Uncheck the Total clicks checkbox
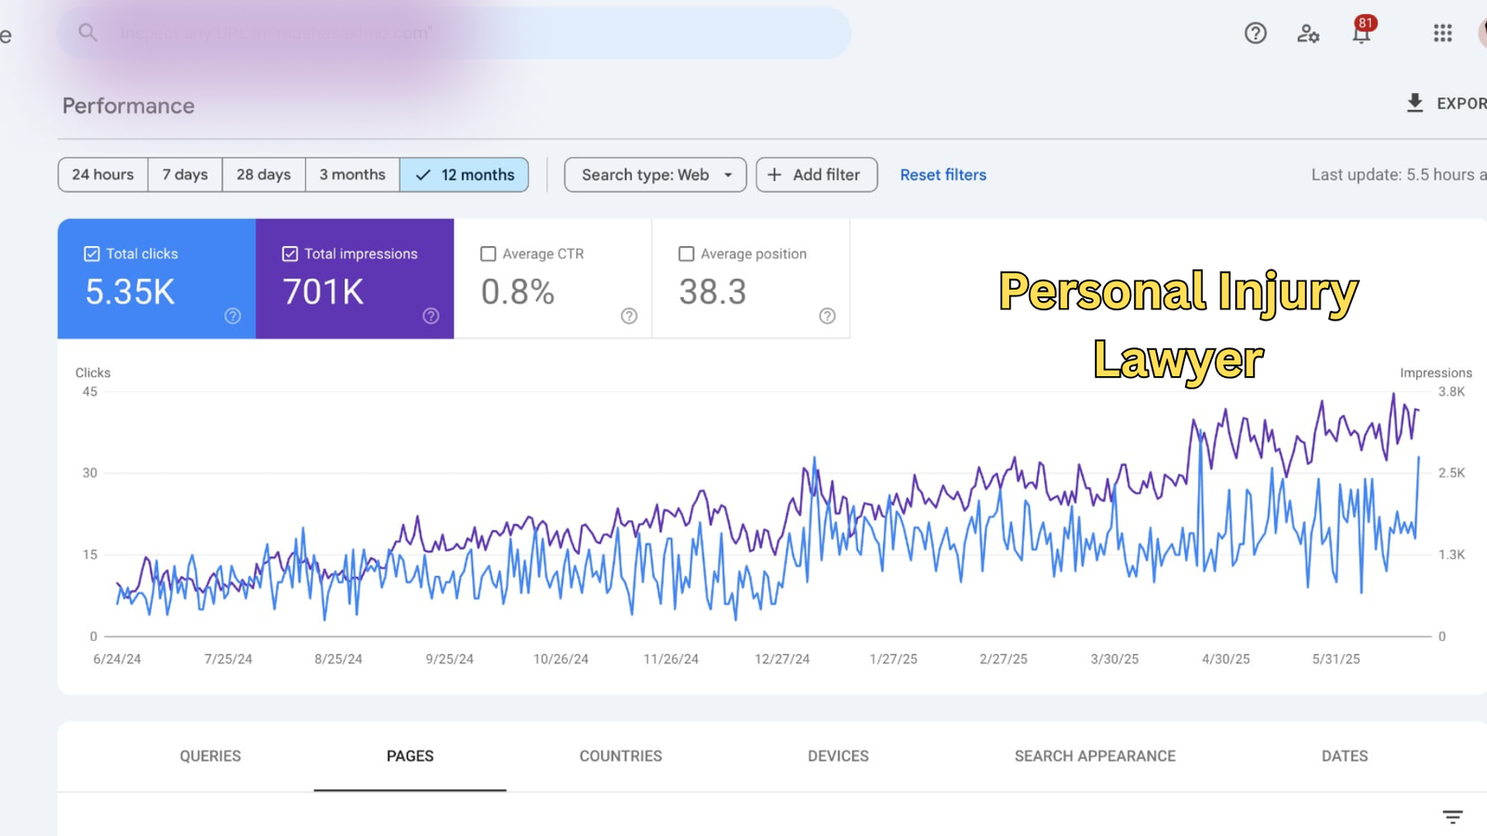Image resolution: width=1487 pixels, height=836 pixels. 92,254
